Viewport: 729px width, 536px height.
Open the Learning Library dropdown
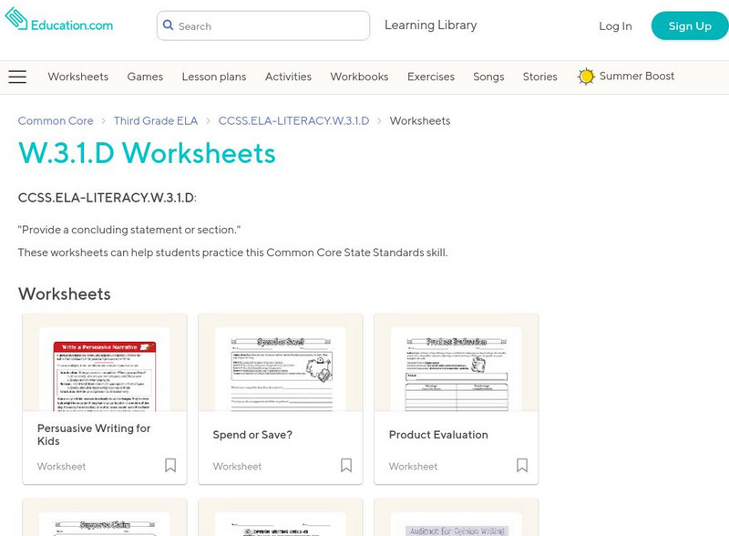[x=430, y=26]
